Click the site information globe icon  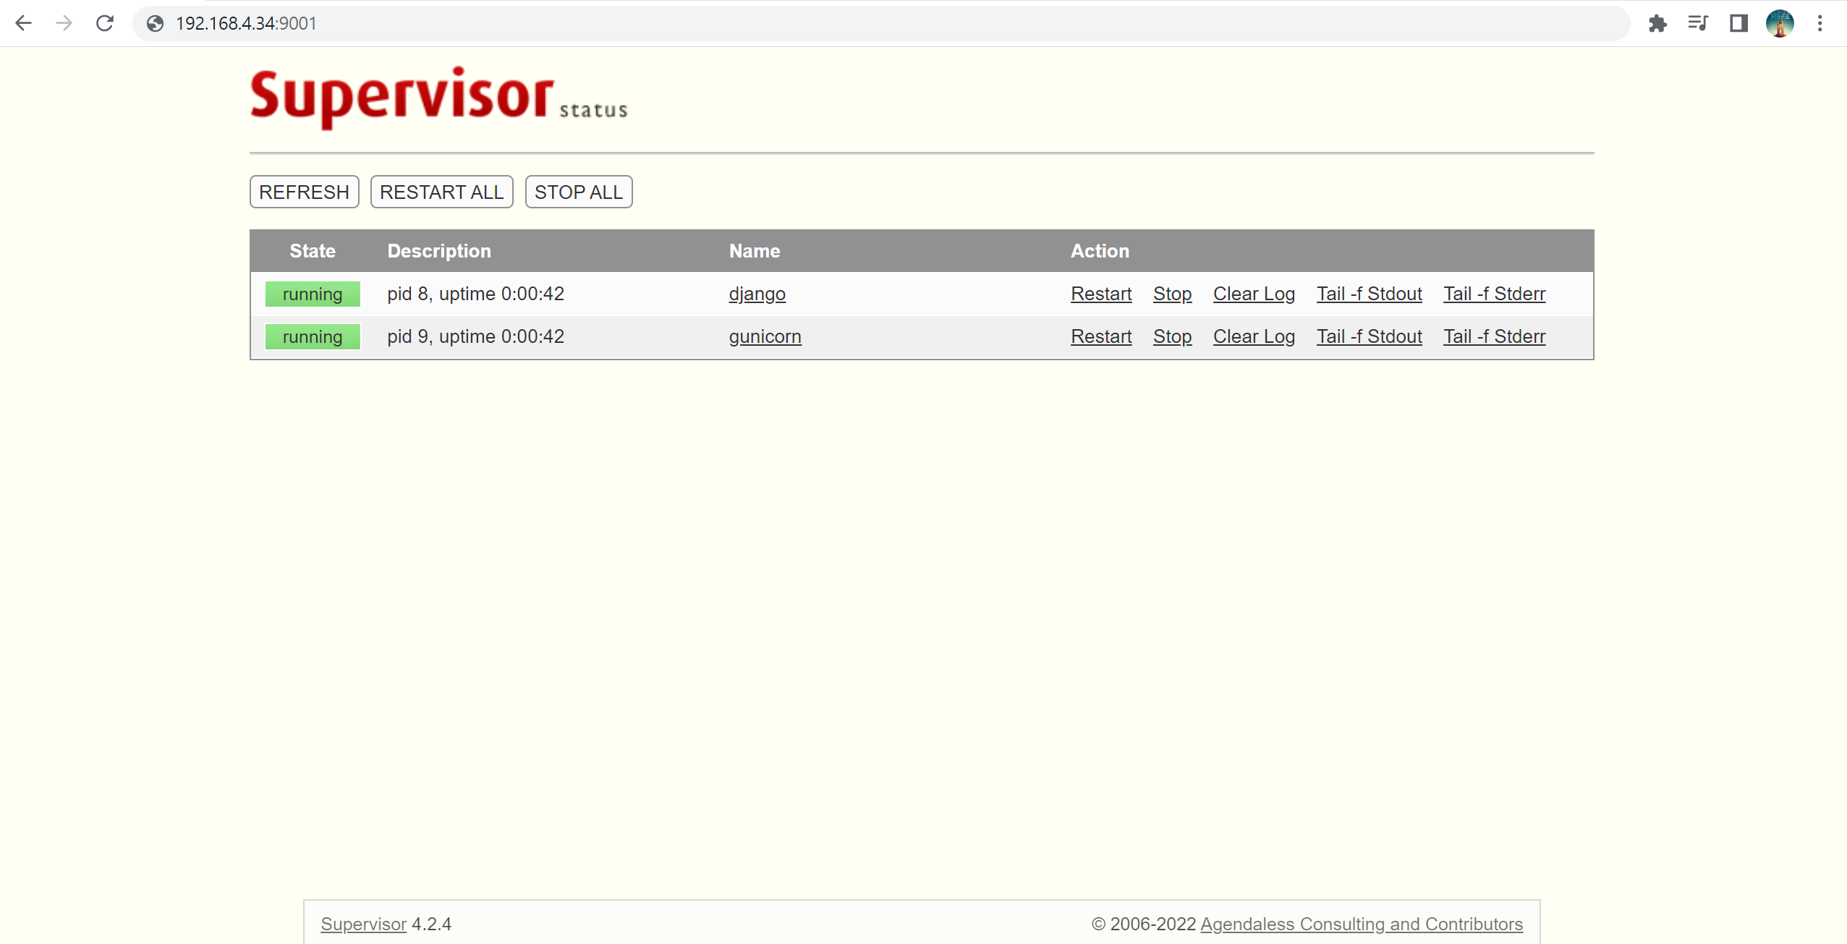[x=155, y=23]
